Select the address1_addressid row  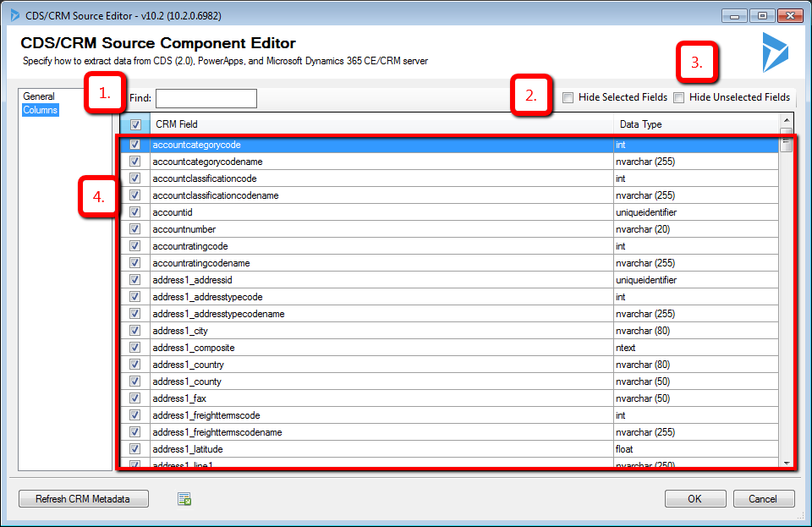click(x=449, y=279)
